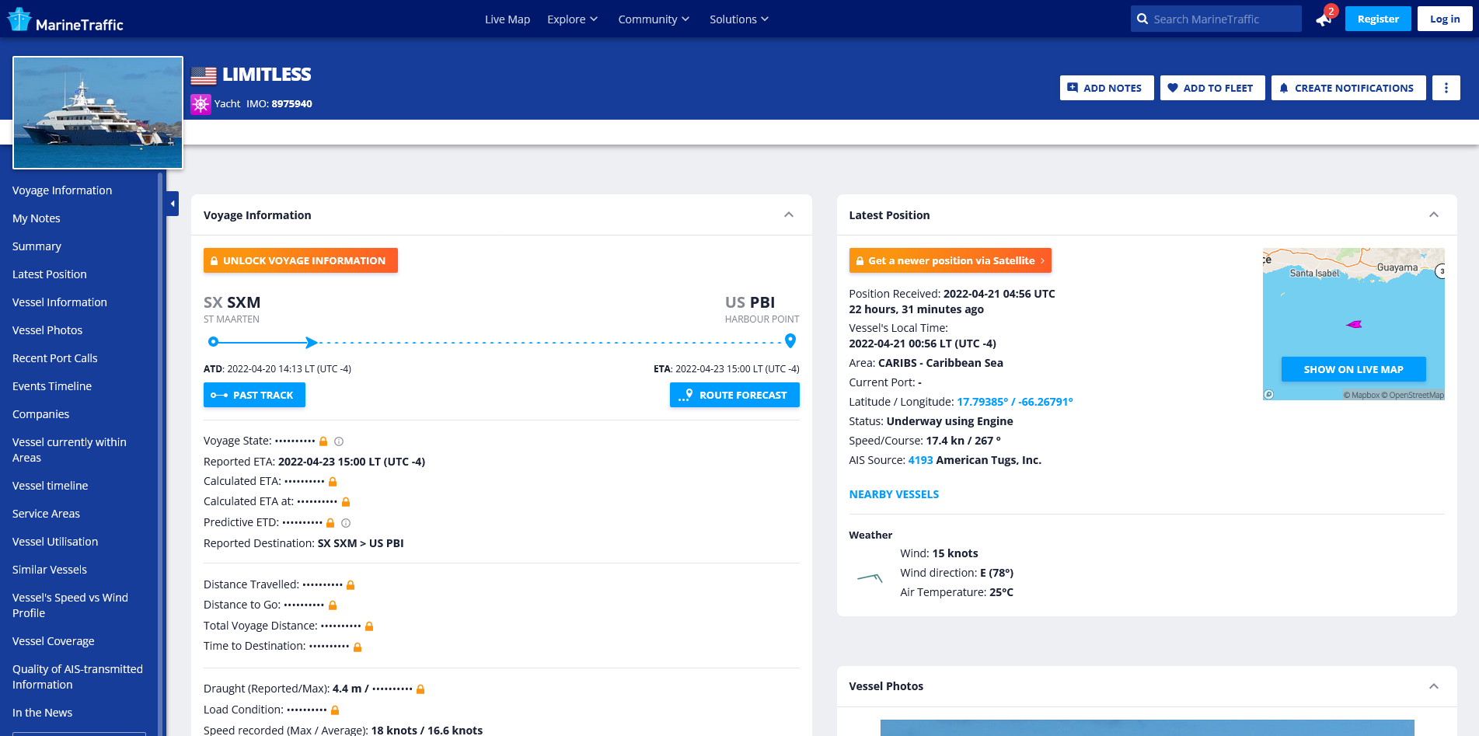
Task: Click SHOW ON LIVE MAP button
Action: pyautogui.click(x=1353, y=369)
